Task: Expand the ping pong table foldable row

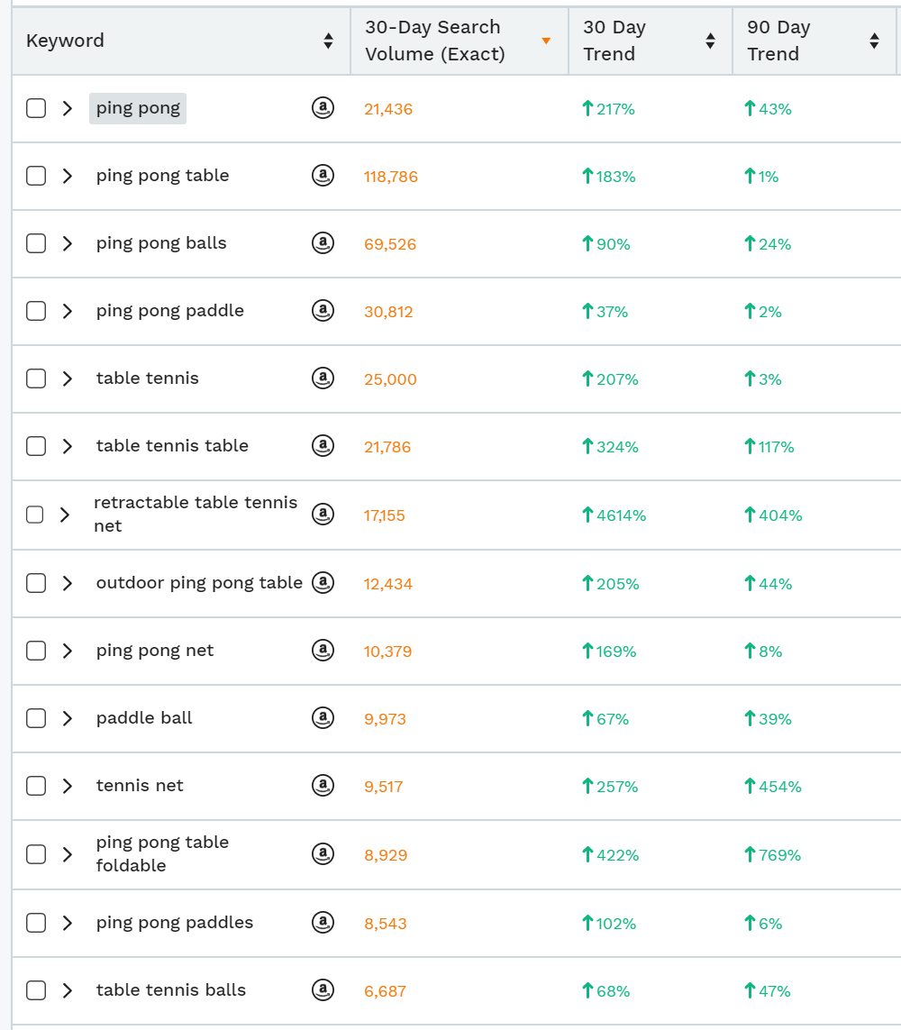Action: coord(67,854)
